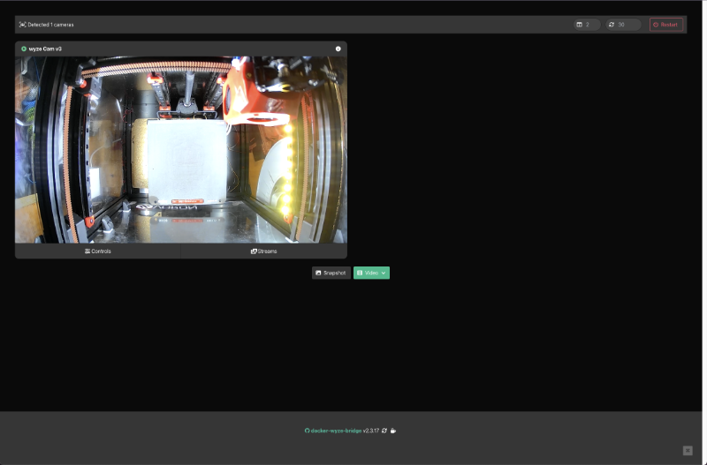
Task: Open the wyze Cam v3 info icon
Action: click(x=338, y=49)
